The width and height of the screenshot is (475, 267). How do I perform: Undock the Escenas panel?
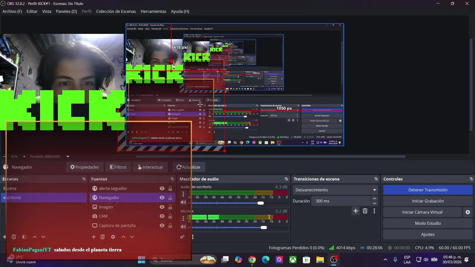click(x=84, y=179)
